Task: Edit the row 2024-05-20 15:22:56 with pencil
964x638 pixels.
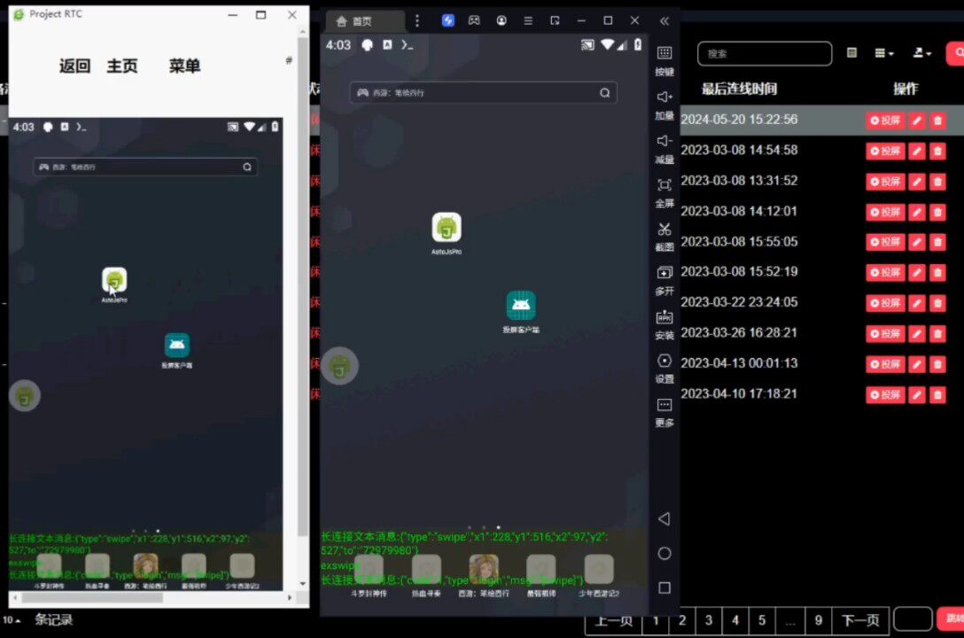Action: pos(917,121)
